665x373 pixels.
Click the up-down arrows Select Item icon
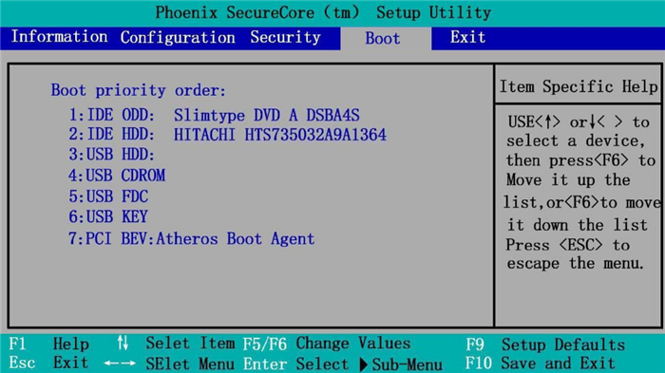pyautogui.click(x=123, y=343)
